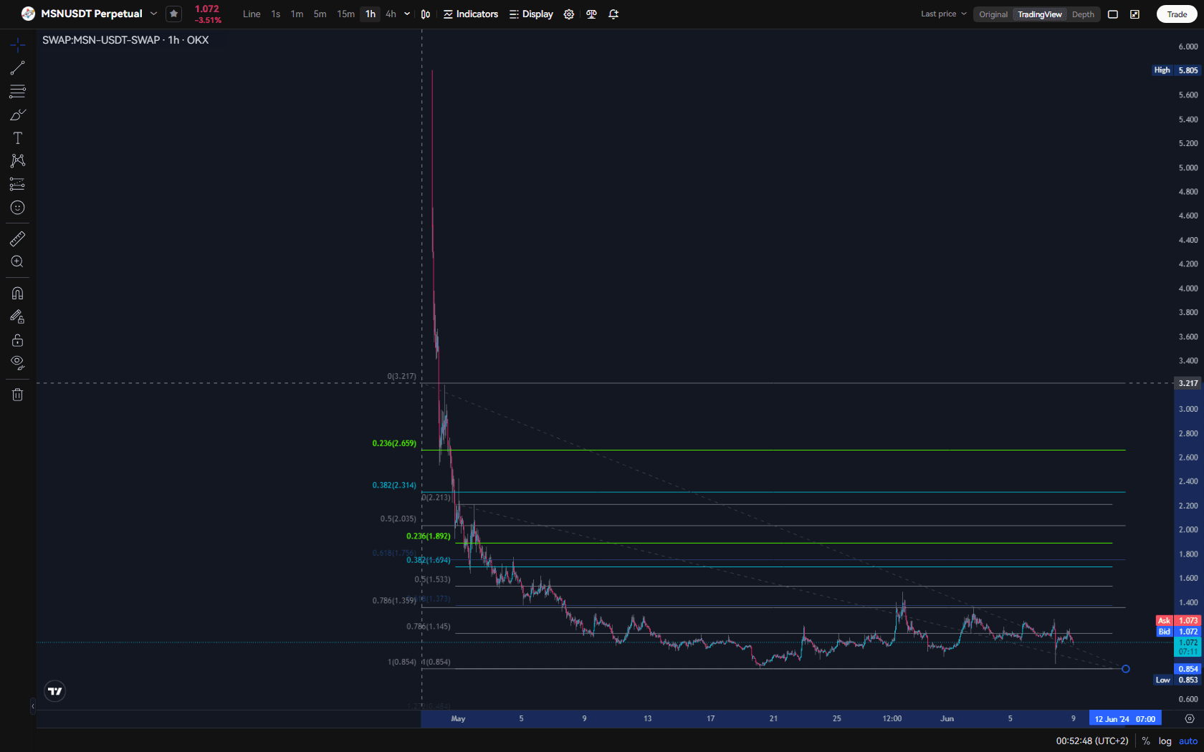The image size is (1204, 752).
Task: Select the 1m timeframe
Action: point(297,14)
